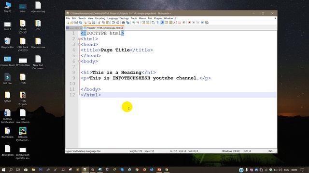Image resolution: width=309 pixels, height=173 pixels.
Task: Close the Projects 1 HTML simple page tab
Action: pos(122,28)
